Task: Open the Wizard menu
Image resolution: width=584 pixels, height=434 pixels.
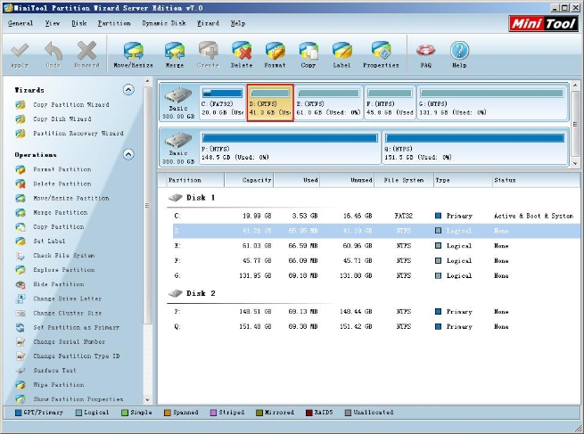Action: pyautogui.click(x=208, y=23)
